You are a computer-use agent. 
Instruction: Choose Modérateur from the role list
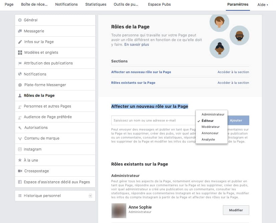tap(211, 127)
